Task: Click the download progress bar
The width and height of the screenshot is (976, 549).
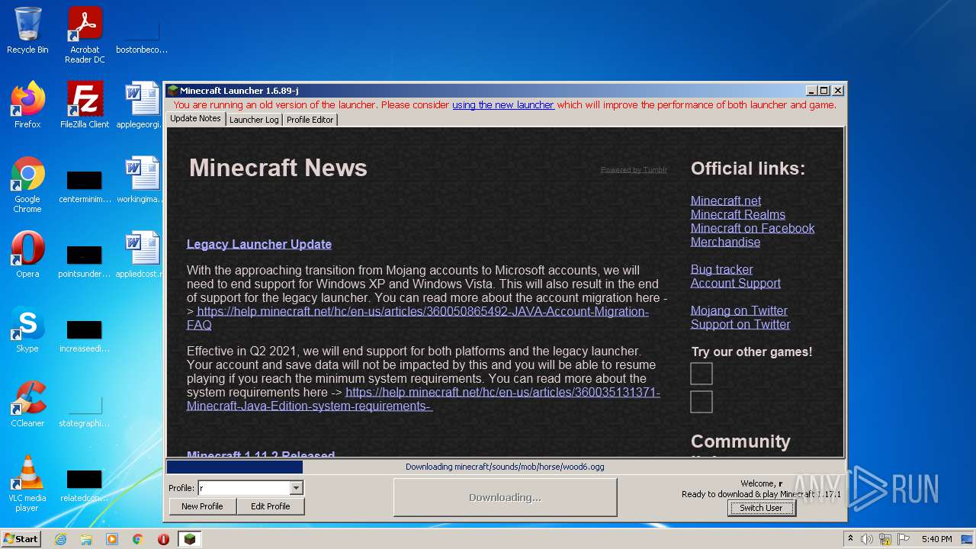Action: (x=505, y=467)
